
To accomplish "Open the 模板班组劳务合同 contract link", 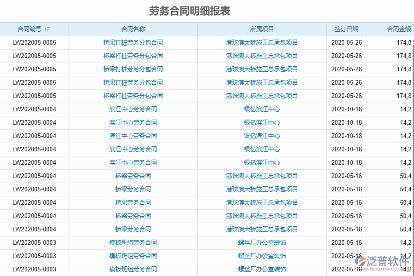I will [132, 242].
